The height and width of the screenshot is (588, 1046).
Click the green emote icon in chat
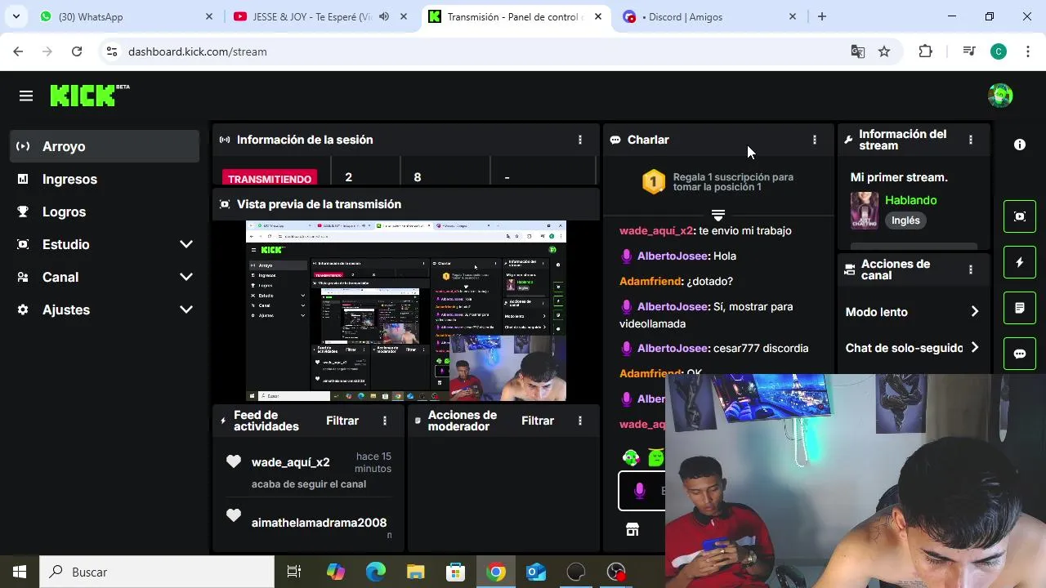(655, 458)
